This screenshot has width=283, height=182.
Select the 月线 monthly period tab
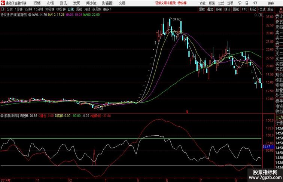(87, 9)
